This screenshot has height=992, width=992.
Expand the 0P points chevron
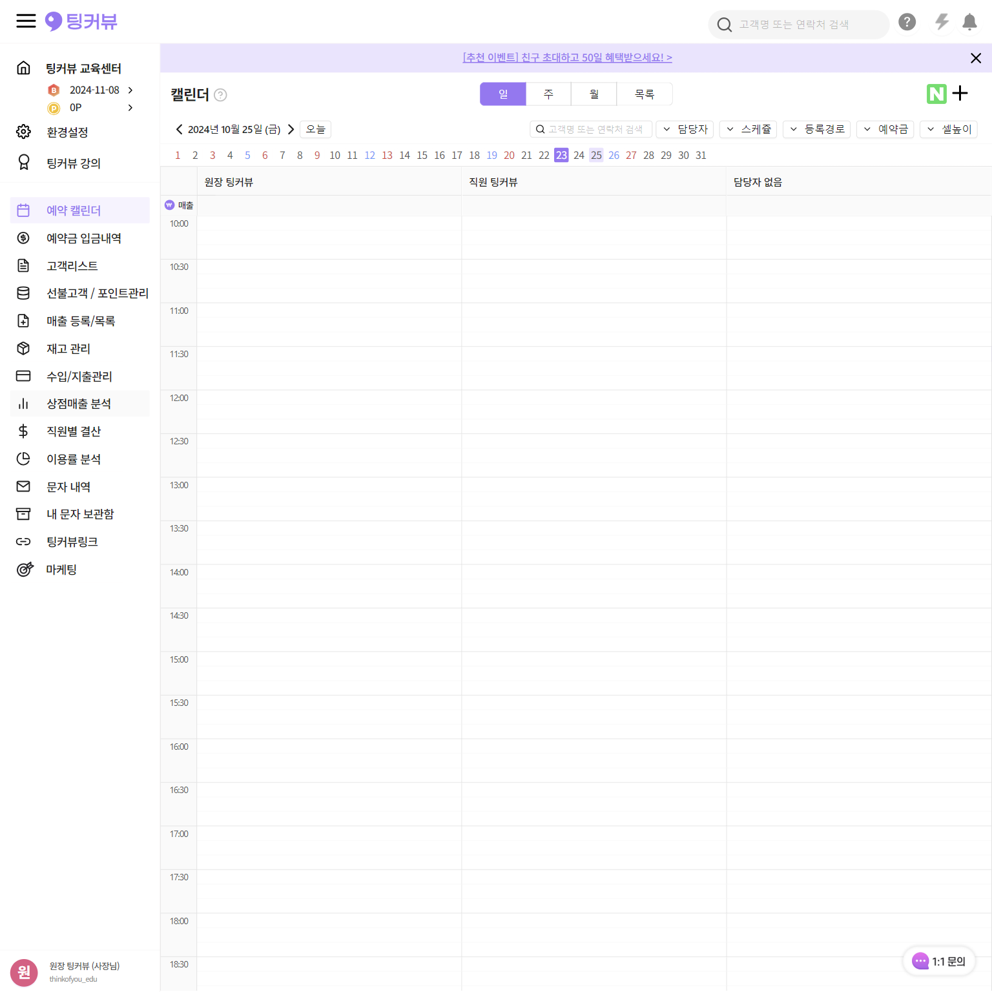(130, 107)
